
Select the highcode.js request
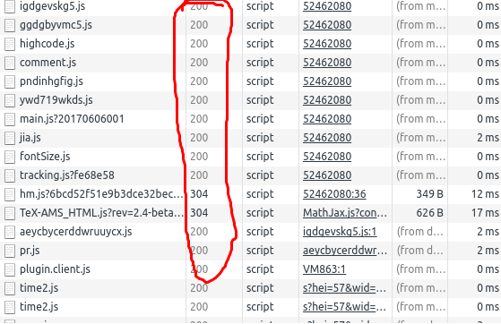(x=251, y=44)
